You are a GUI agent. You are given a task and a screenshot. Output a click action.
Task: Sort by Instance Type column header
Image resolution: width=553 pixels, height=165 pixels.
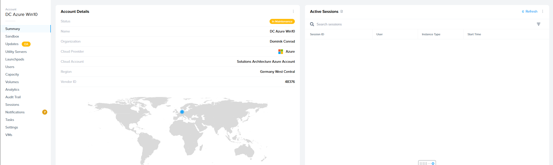(431, 34)
